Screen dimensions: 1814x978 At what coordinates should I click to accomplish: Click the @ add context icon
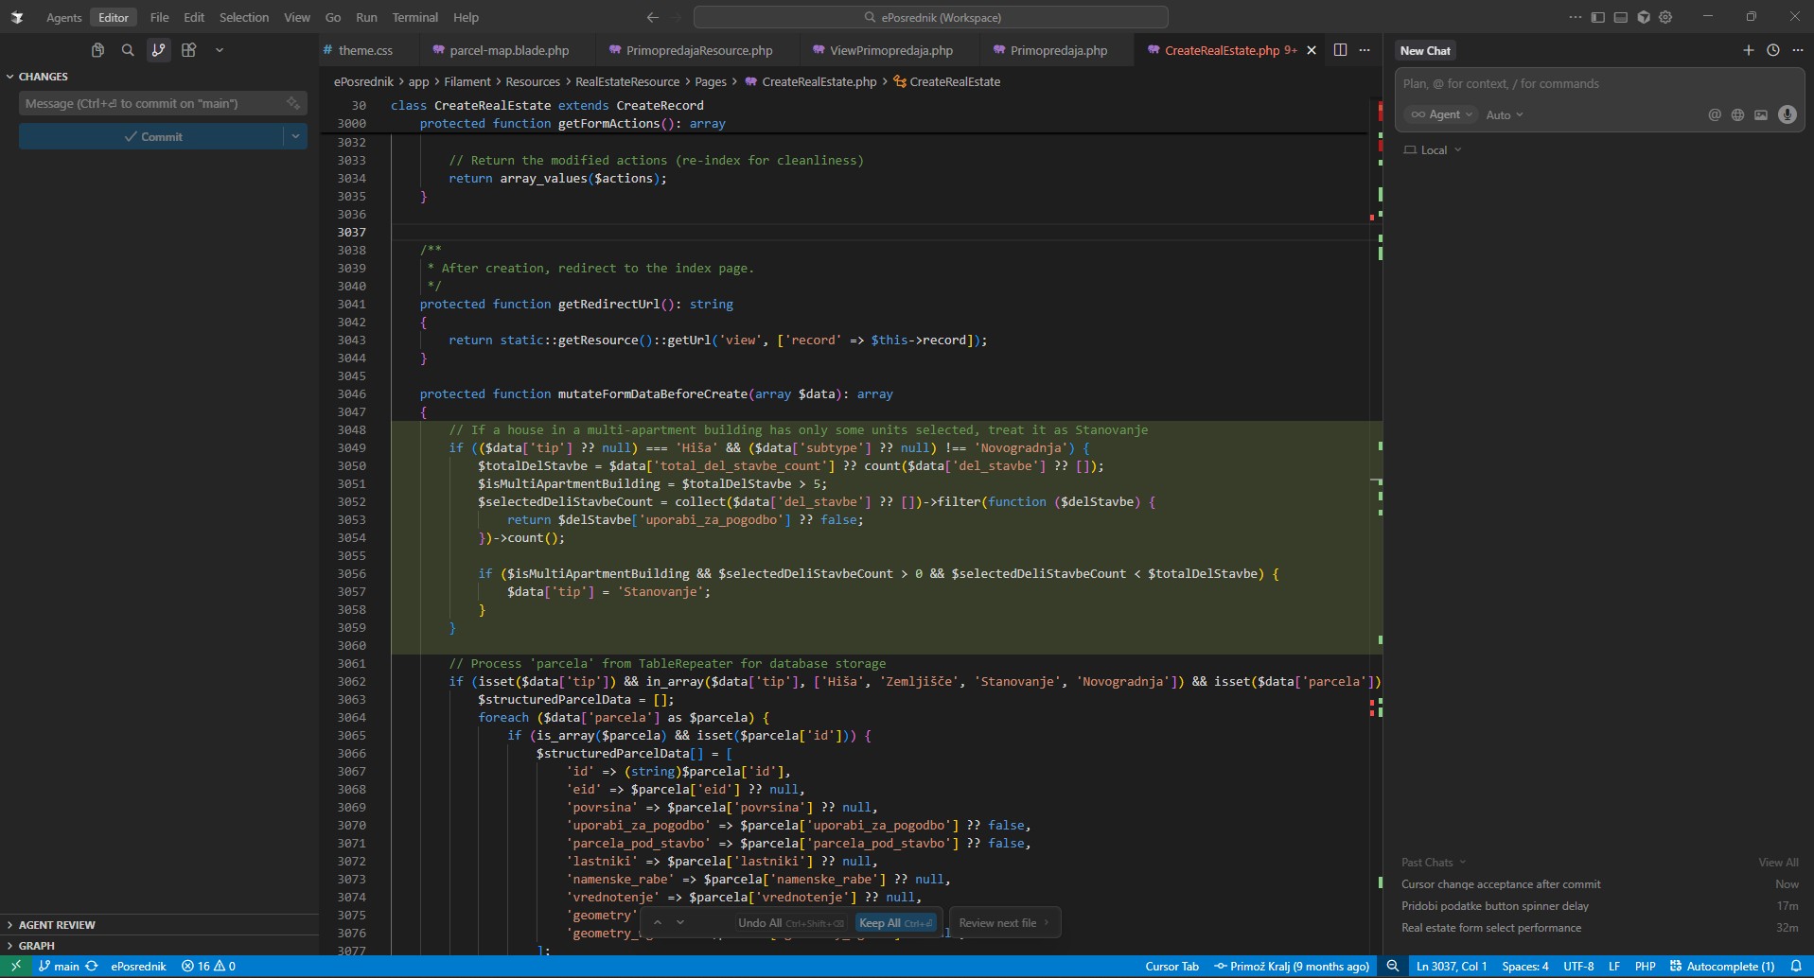click(x=1714, y=114)
